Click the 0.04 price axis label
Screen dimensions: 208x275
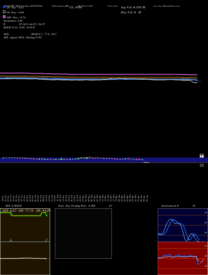pos(201,165)
